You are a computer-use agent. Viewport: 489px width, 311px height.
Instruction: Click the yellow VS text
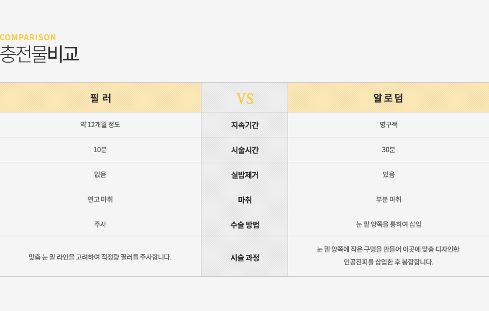(244, 99)
